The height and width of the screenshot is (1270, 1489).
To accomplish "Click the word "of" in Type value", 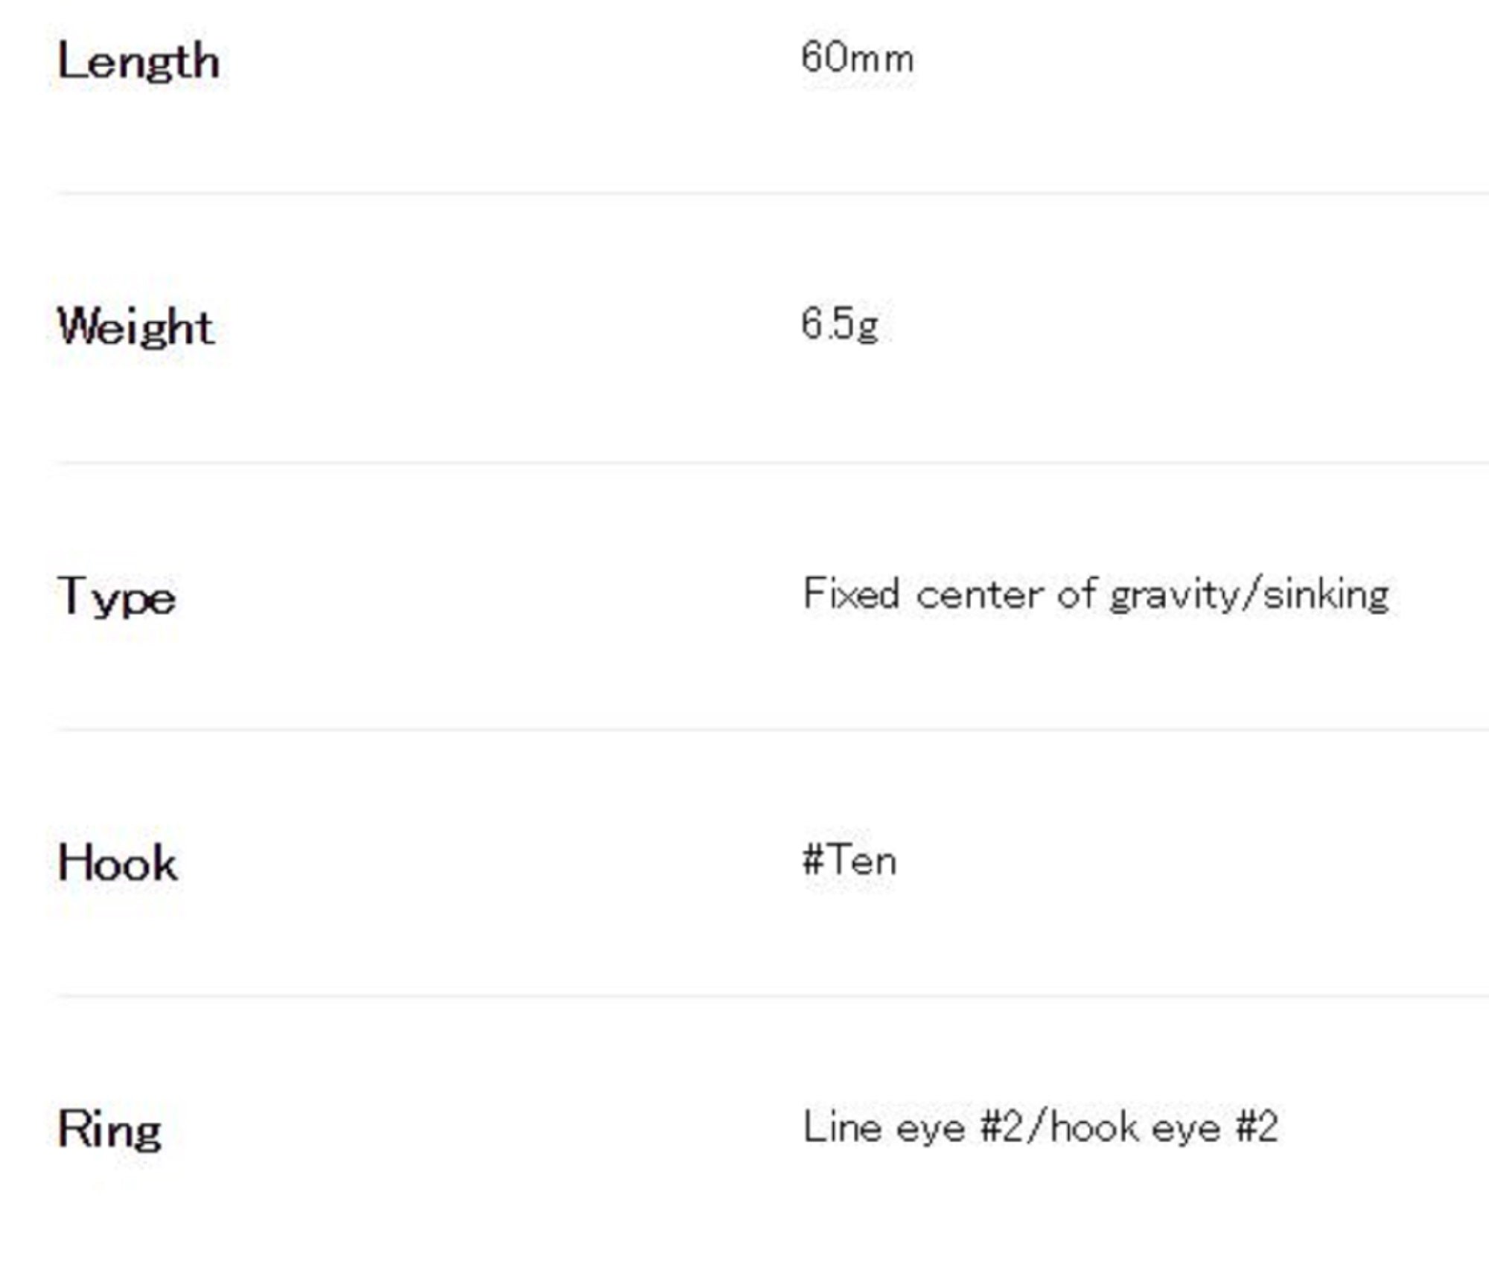I will tap(1076, 594).
